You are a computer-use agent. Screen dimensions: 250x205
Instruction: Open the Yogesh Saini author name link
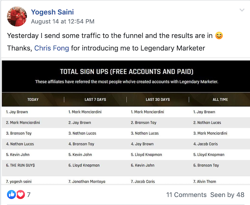click(x=52, y=12)
